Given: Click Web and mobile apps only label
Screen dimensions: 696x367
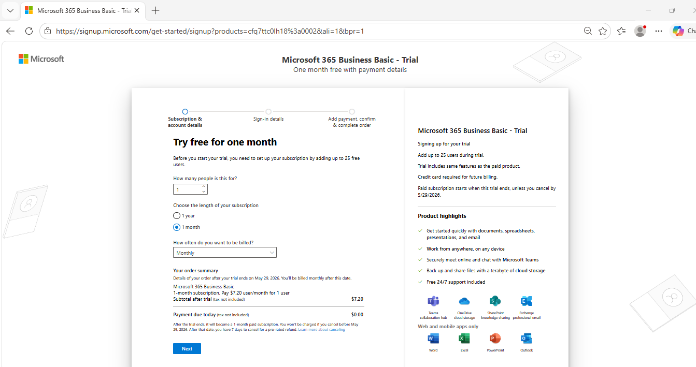Looking at the screenshot, I should tap(448, 327).
